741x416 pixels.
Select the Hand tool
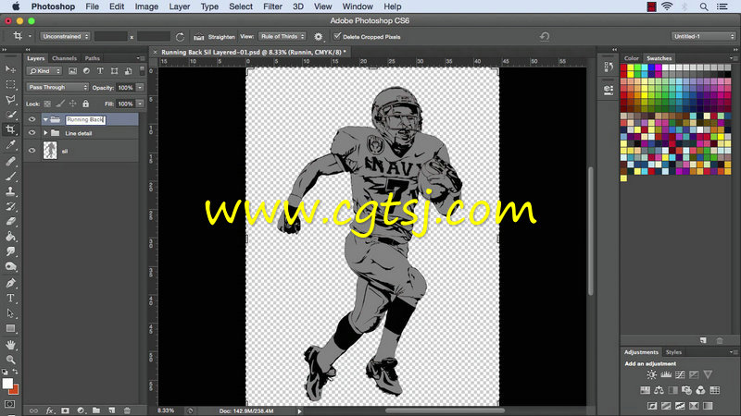[10, 345]
